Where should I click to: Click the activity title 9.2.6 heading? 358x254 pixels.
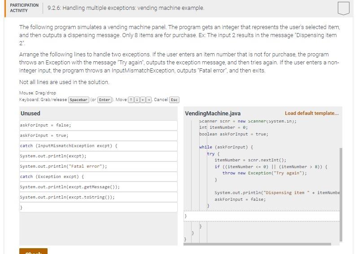coord(126,8)
